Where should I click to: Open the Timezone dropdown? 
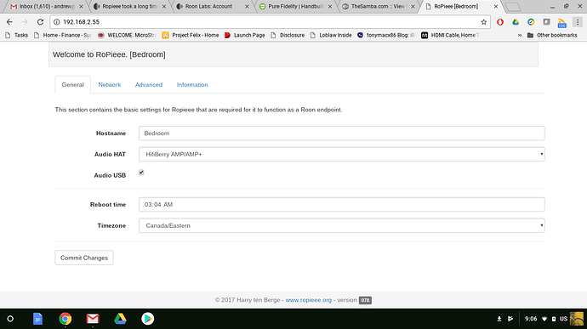(x=341, y=225)
